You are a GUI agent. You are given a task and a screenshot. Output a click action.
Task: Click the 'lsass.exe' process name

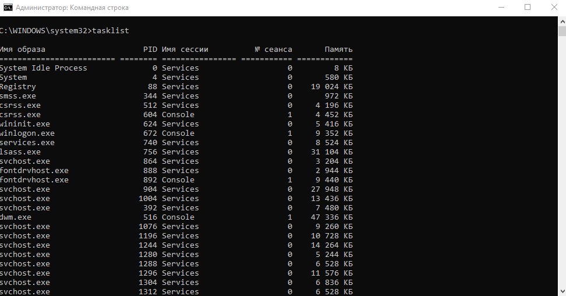point(20,152)
